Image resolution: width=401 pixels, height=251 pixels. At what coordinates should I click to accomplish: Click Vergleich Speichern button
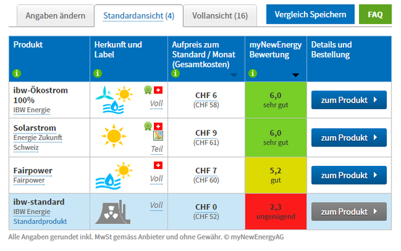(x=310, y=14)
